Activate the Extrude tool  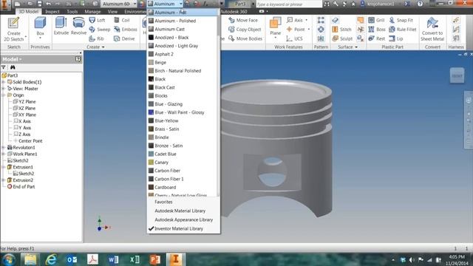coord(61,26)
